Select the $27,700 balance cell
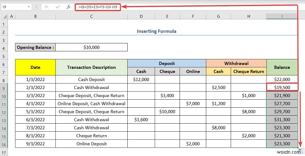The width and height of the screenshot is (305, 156). pos(282,103)
